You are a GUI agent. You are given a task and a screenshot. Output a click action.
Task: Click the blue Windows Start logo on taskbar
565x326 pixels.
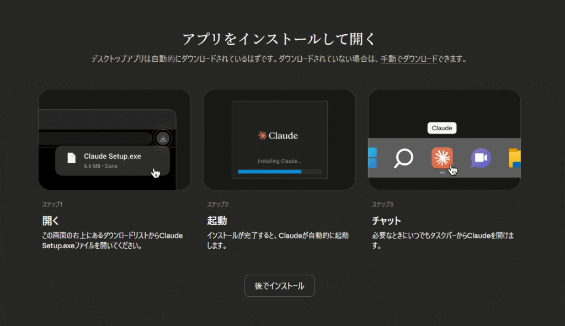coord(372,158)
